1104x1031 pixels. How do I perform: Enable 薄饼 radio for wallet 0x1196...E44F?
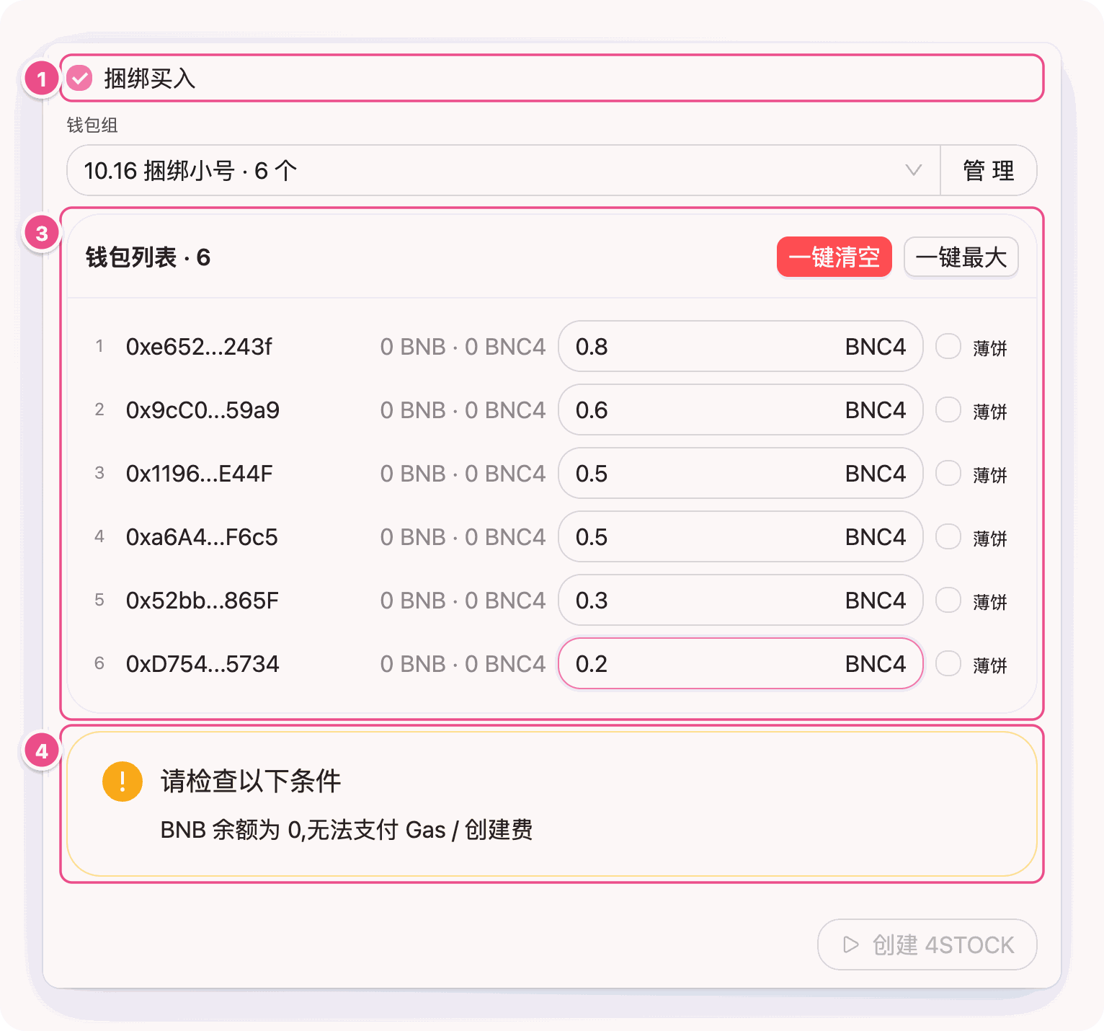[948, 474]
